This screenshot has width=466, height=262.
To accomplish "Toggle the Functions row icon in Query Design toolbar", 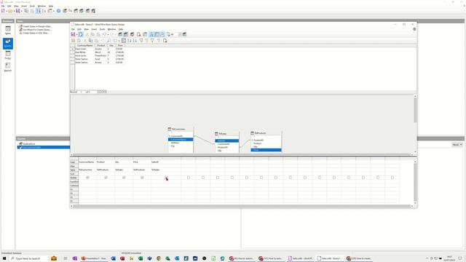I will point(151,34).
